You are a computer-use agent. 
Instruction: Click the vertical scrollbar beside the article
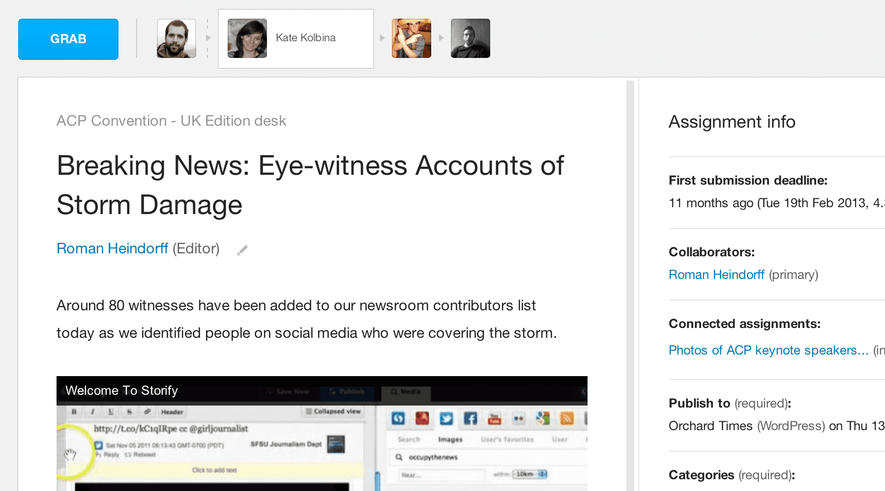(x=630, y=285)
